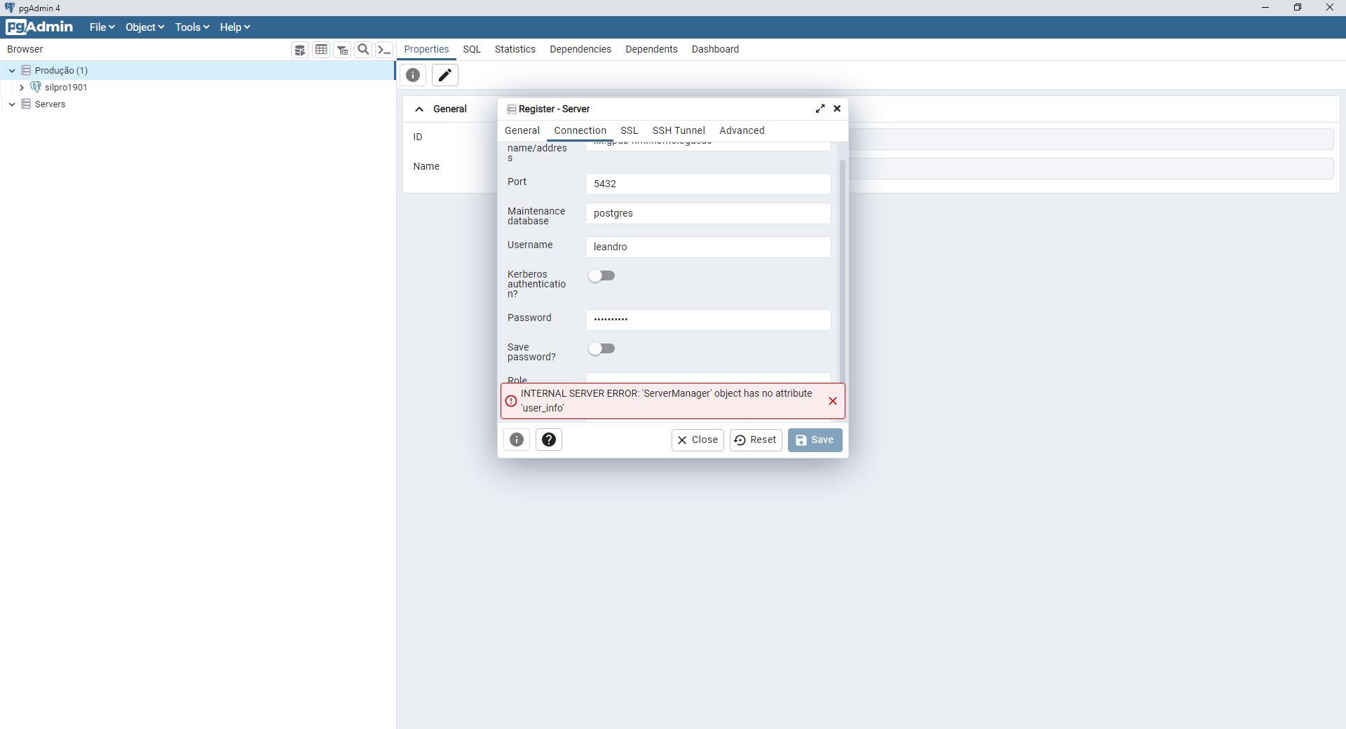
Task: Collapse the General properties section
Action: [x=419, y=109]
